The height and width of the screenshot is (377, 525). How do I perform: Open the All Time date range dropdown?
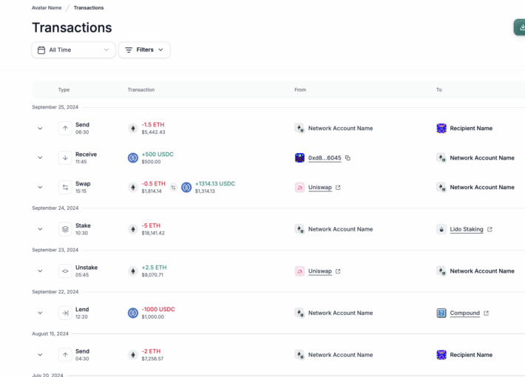tap(73, 50)
